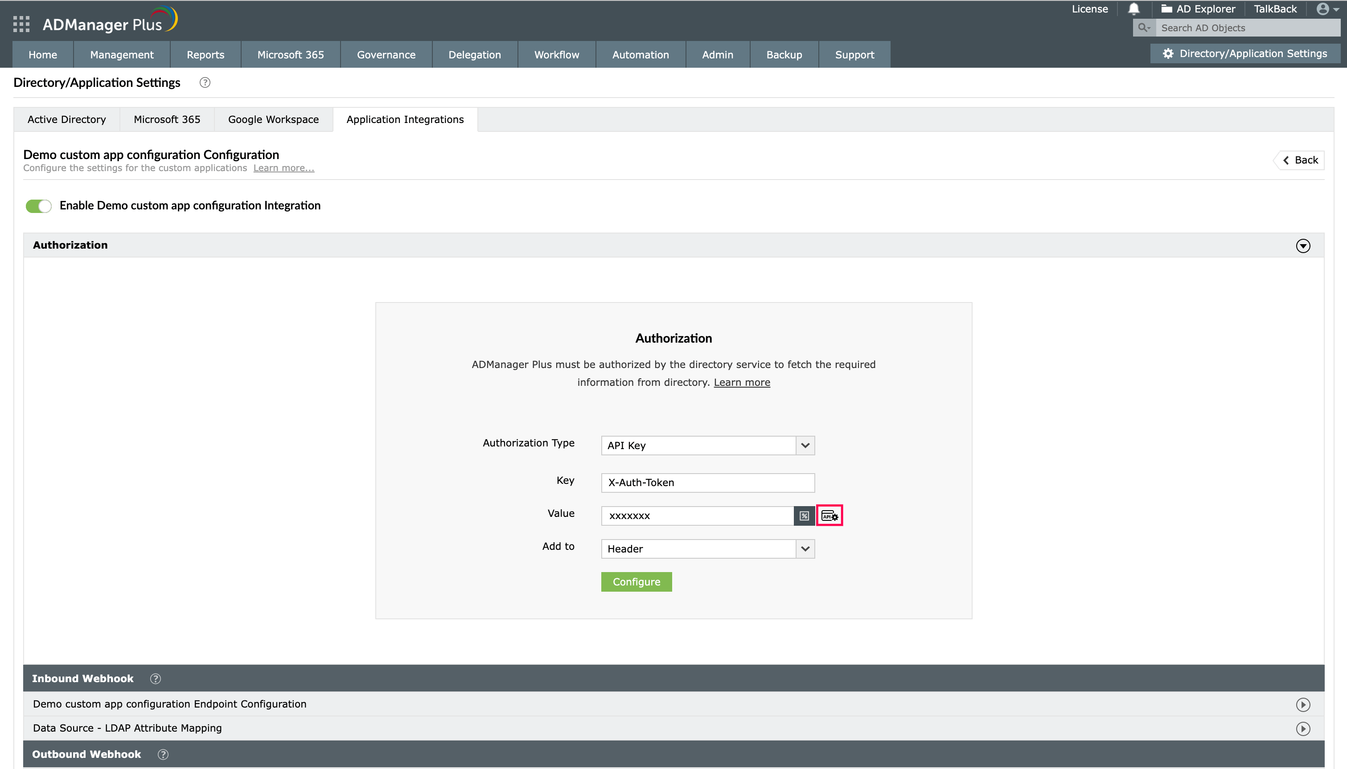Screen dimensions: 1347x769
Task: Open the Add to dropdown
Action: 805,548
